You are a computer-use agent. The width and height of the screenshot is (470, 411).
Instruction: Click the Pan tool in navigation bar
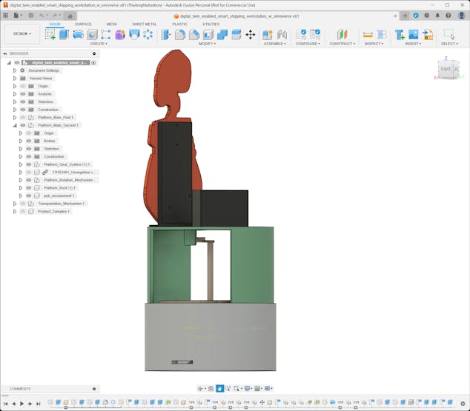click(220, 388)
